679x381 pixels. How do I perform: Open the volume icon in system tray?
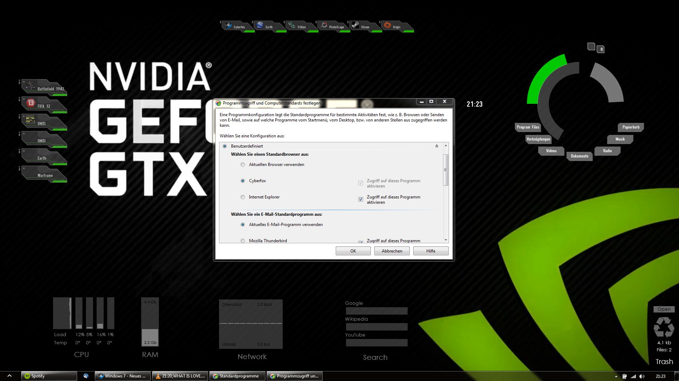click(642, 376)
